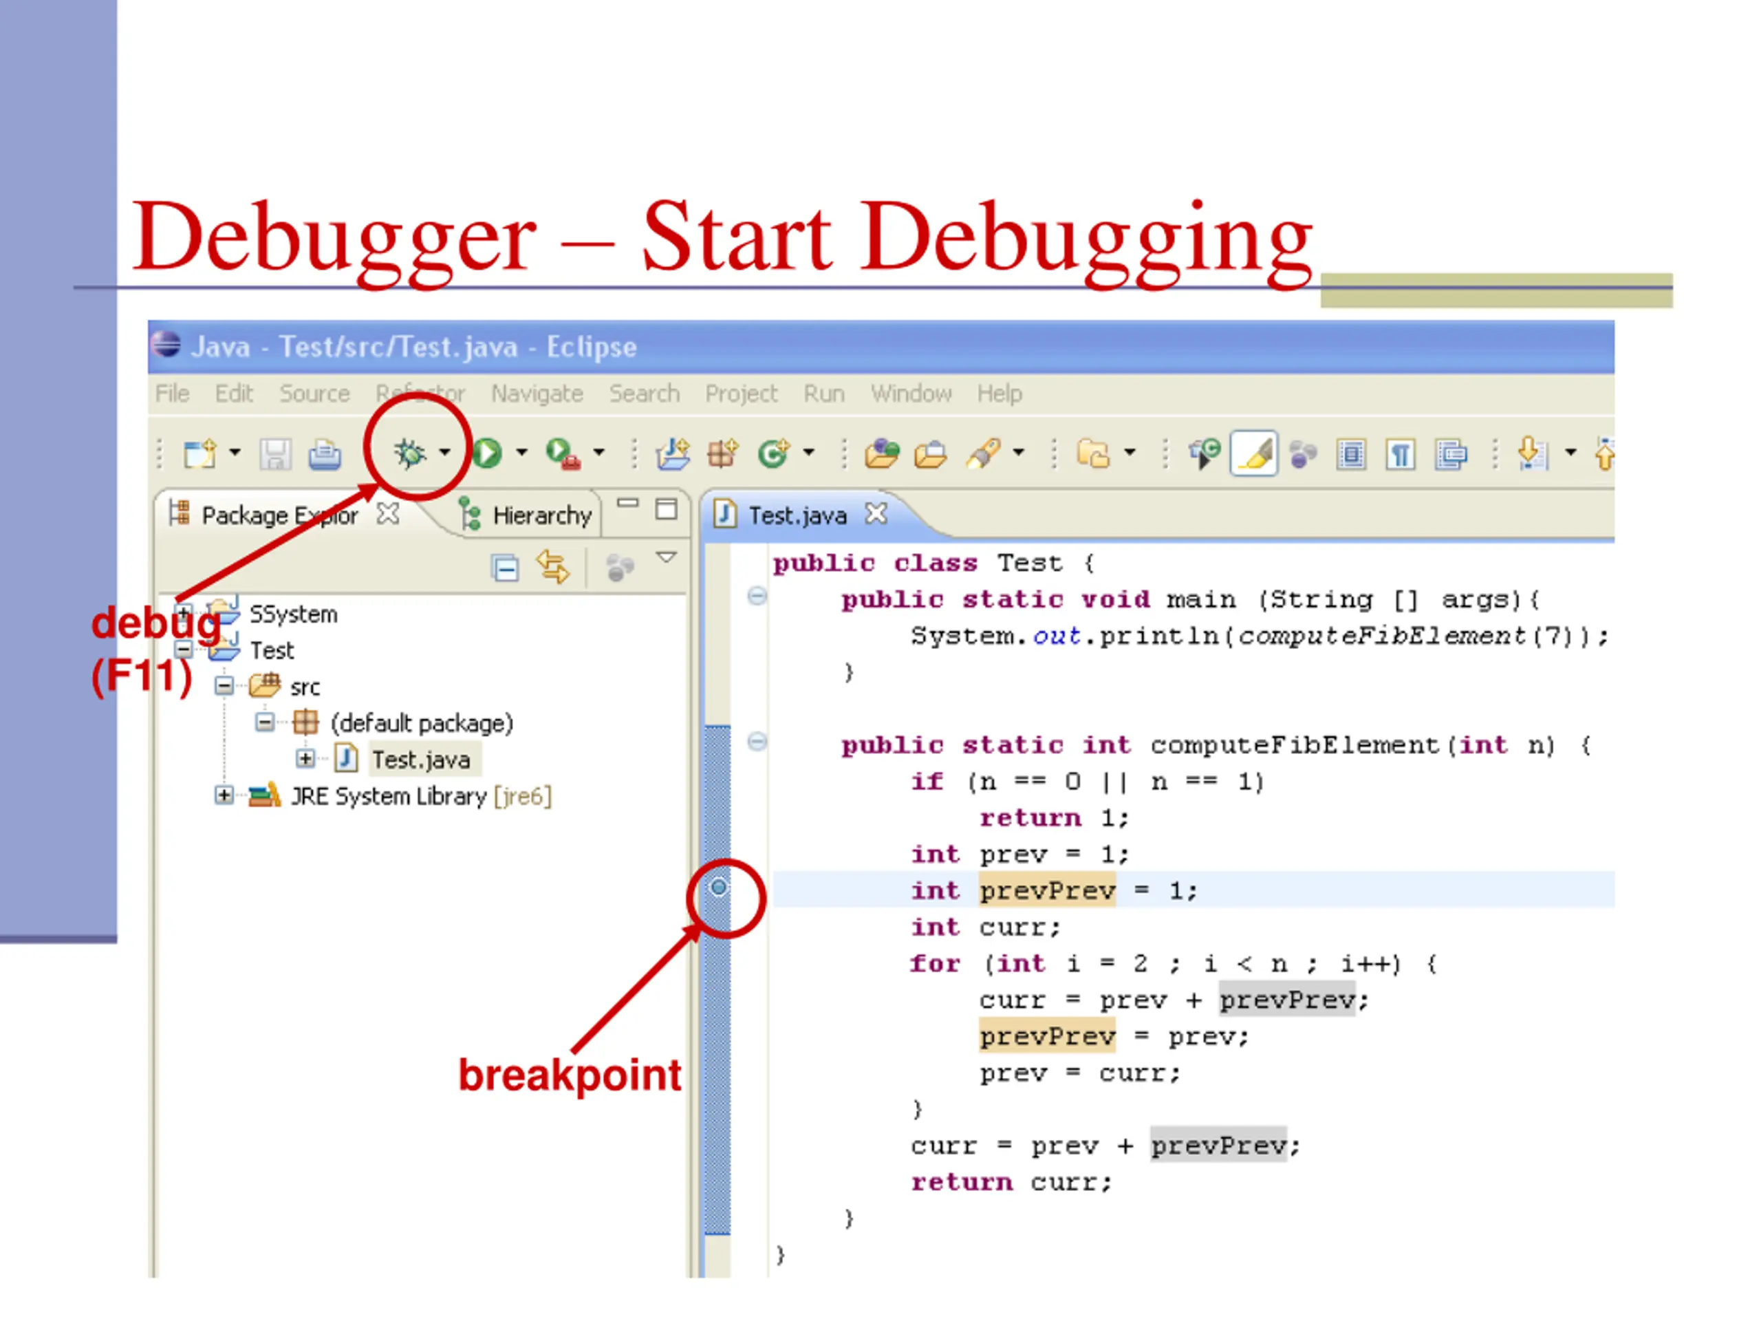Image resolution: width=1761 pixels, height=1321 pixels.
Task: Click the Save floppy disk icon
Action: click(275, 454)
